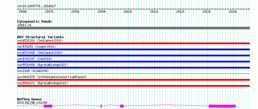The width and height of the screenshot is (258, 109).
Task: Select the EMILIN2 exon near 2907k
Action: (x=48, y=106)
